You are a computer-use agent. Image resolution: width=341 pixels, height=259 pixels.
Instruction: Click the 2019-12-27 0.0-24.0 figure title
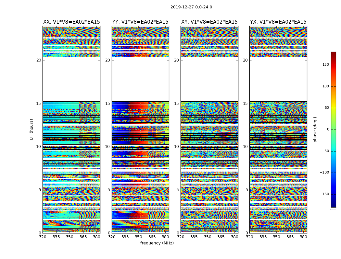tap(191, 7)
